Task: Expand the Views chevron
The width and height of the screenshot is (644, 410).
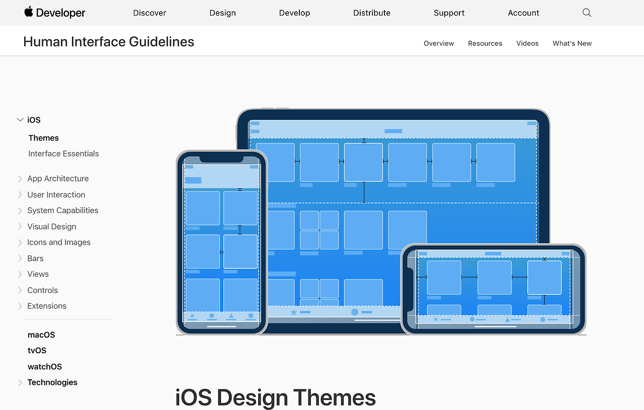Action: pyautogui.click(x=20, y=274)
